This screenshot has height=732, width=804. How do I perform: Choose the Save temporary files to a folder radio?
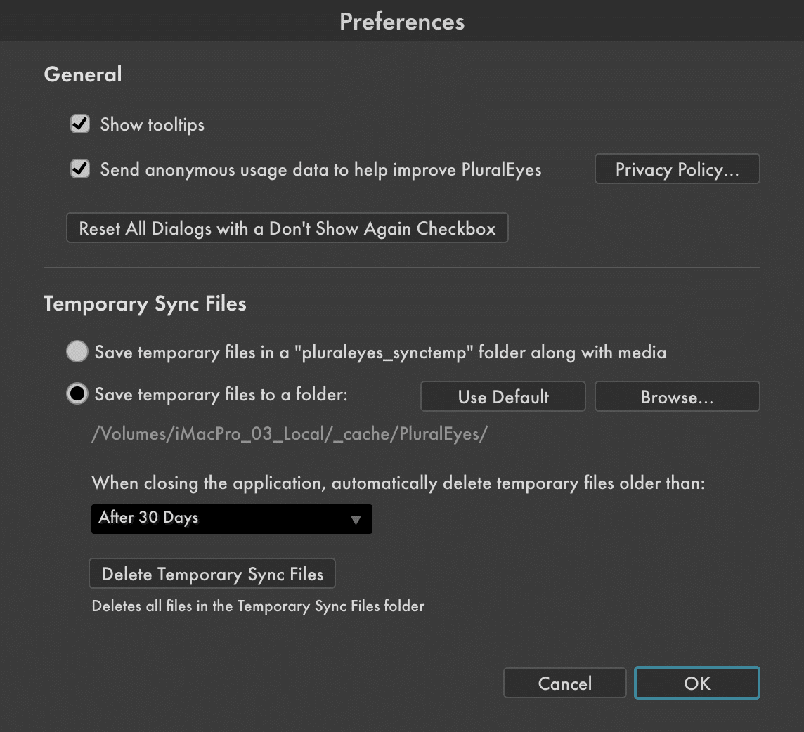click(x=77, y=394)
